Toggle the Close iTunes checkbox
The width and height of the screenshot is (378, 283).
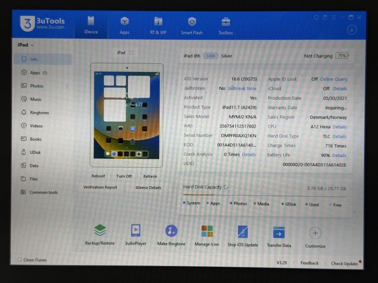[20, 259]
